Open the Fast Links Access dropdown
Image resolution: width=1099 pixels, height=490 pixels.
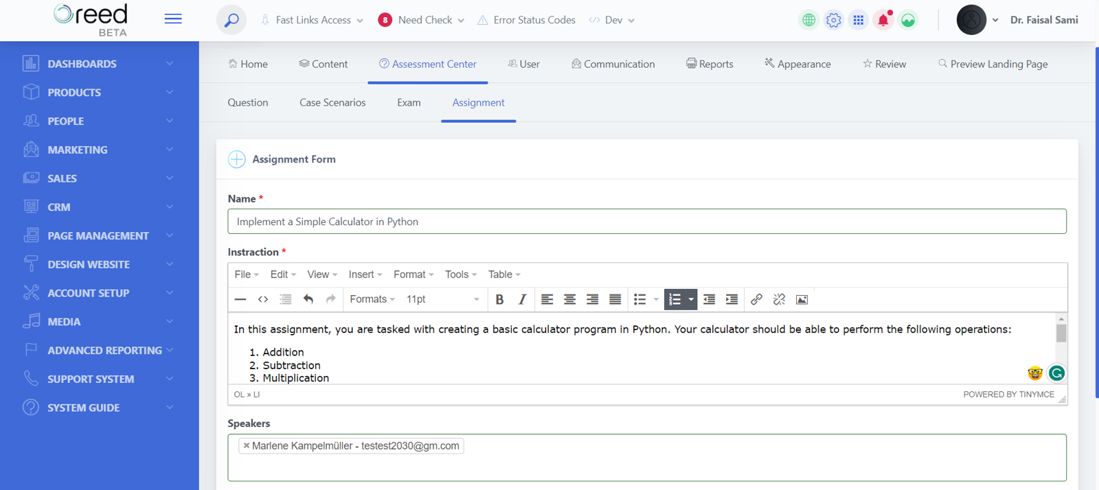tap(313, 20)
